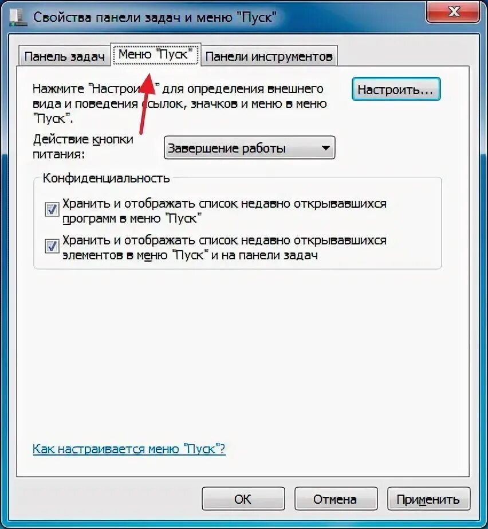Click the "Конфиденциальность" group heading
This screenshot has width=488, height=529.
click(106, 178)
